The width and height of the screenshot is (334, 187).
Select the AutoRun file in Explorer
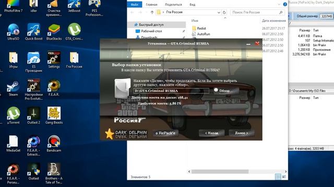[203, 34]
